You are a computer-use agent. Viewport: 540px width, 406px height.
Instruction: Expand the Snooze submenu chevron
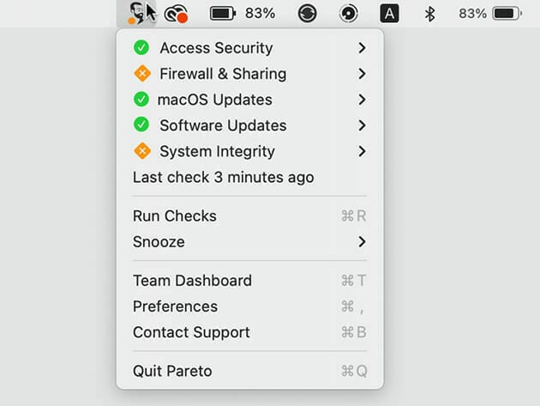pos(362,242)
